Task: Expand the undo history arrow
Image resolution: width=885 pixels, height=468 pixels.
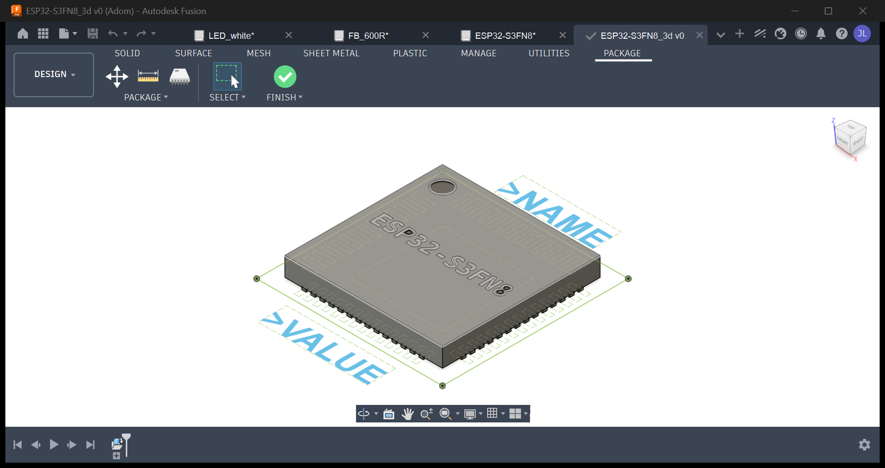Action: pyautogui.click(x=125, y=34)
